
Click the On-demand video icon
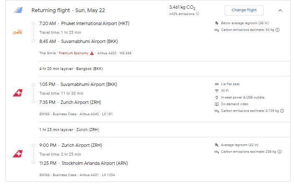[x=217, y=104]
